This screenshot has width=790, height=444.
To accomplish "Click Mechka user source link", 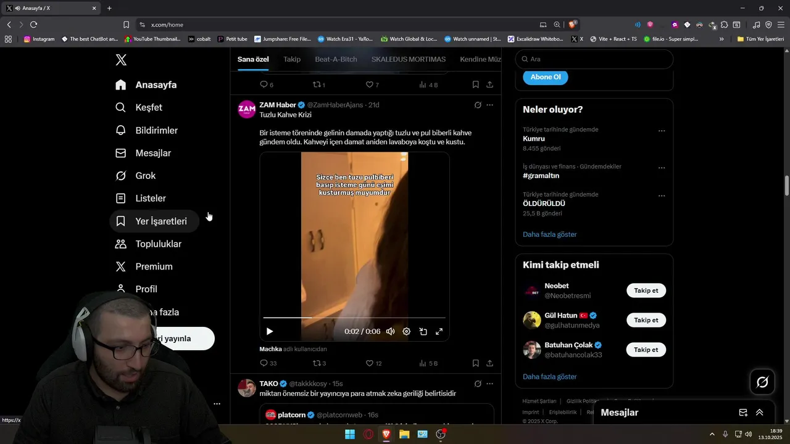I will pos(270,349).
